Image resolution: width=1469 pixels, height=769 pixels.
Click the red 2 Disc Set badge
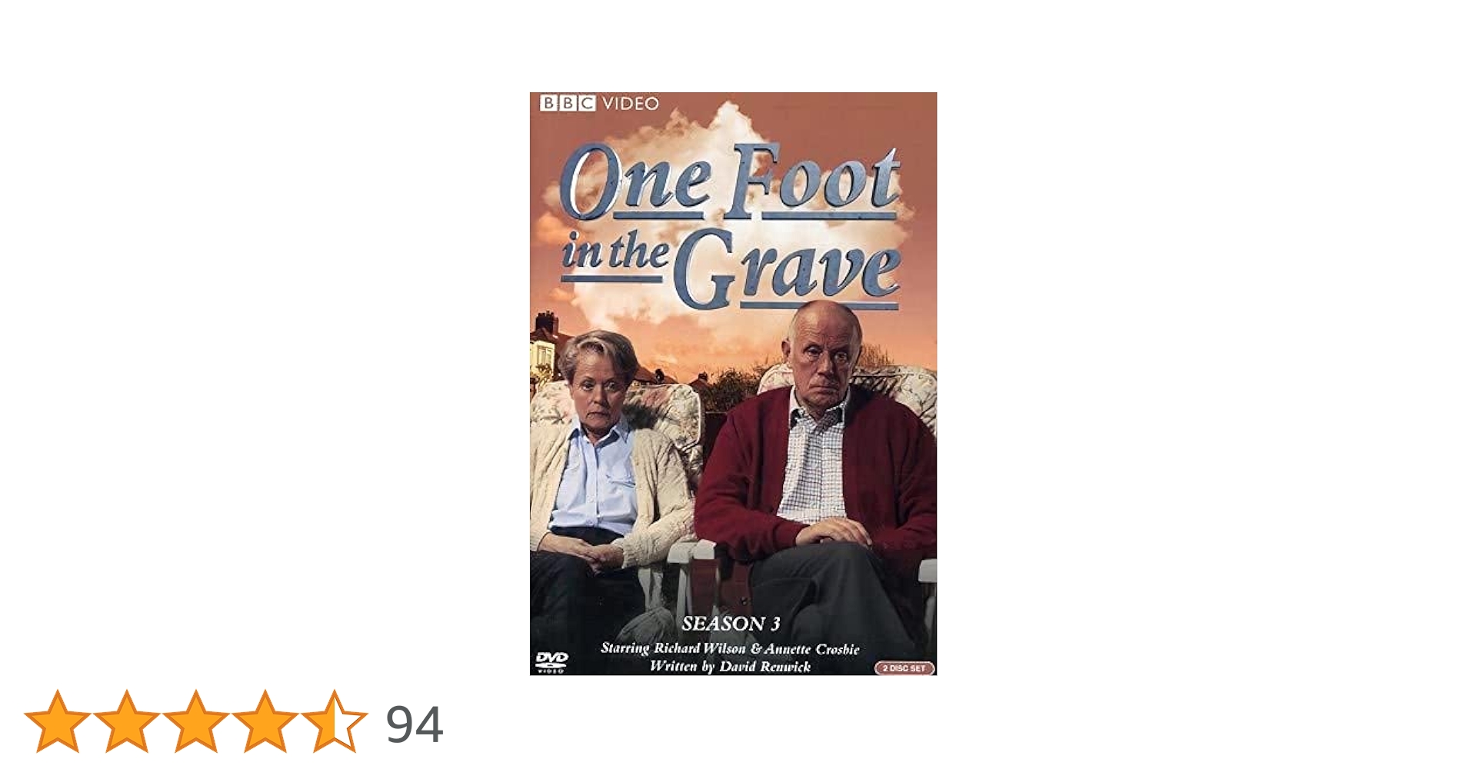pyautogui.click(x=904, y=668)
